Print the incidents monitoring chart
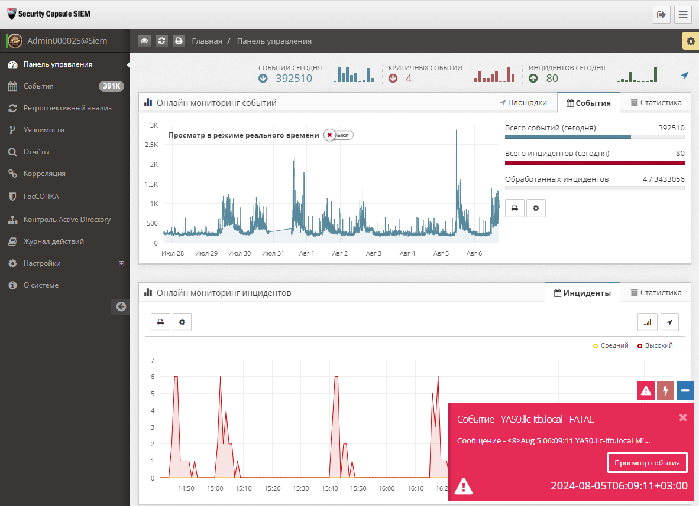Viewport: 699px width, 506px height. [160, 322]
